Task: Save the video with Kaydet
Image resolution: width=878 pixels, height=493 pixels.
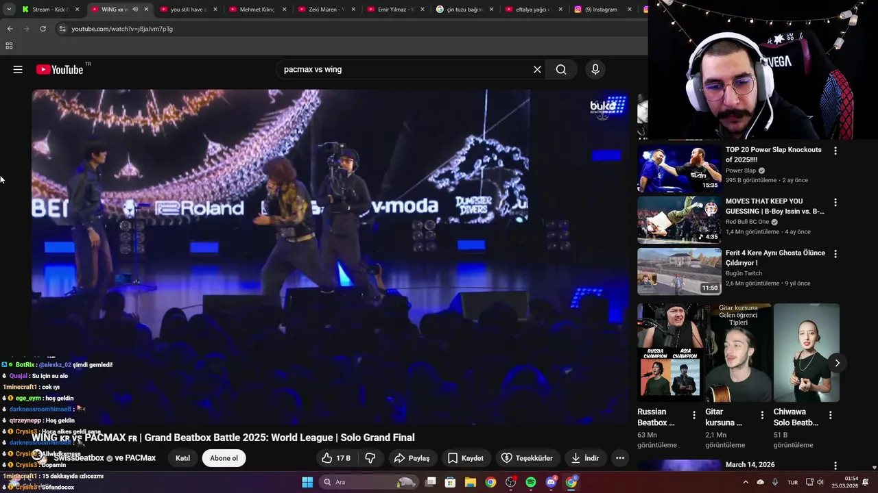Action: pyautogui.click(x=466, y=458)
